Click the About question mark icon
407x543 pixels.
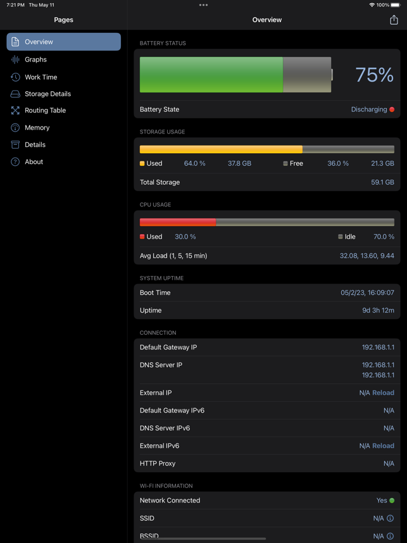(15, 162)
